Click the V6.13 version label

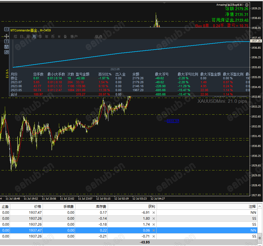[7, 74]
